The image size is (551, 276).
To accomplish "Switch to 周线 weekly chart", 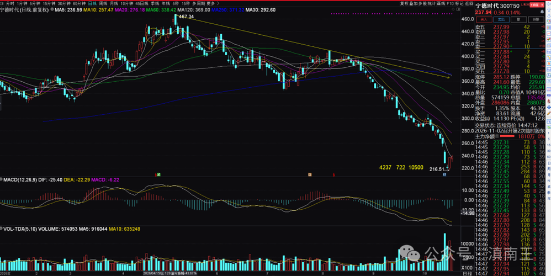I will [x=103, y=3].
